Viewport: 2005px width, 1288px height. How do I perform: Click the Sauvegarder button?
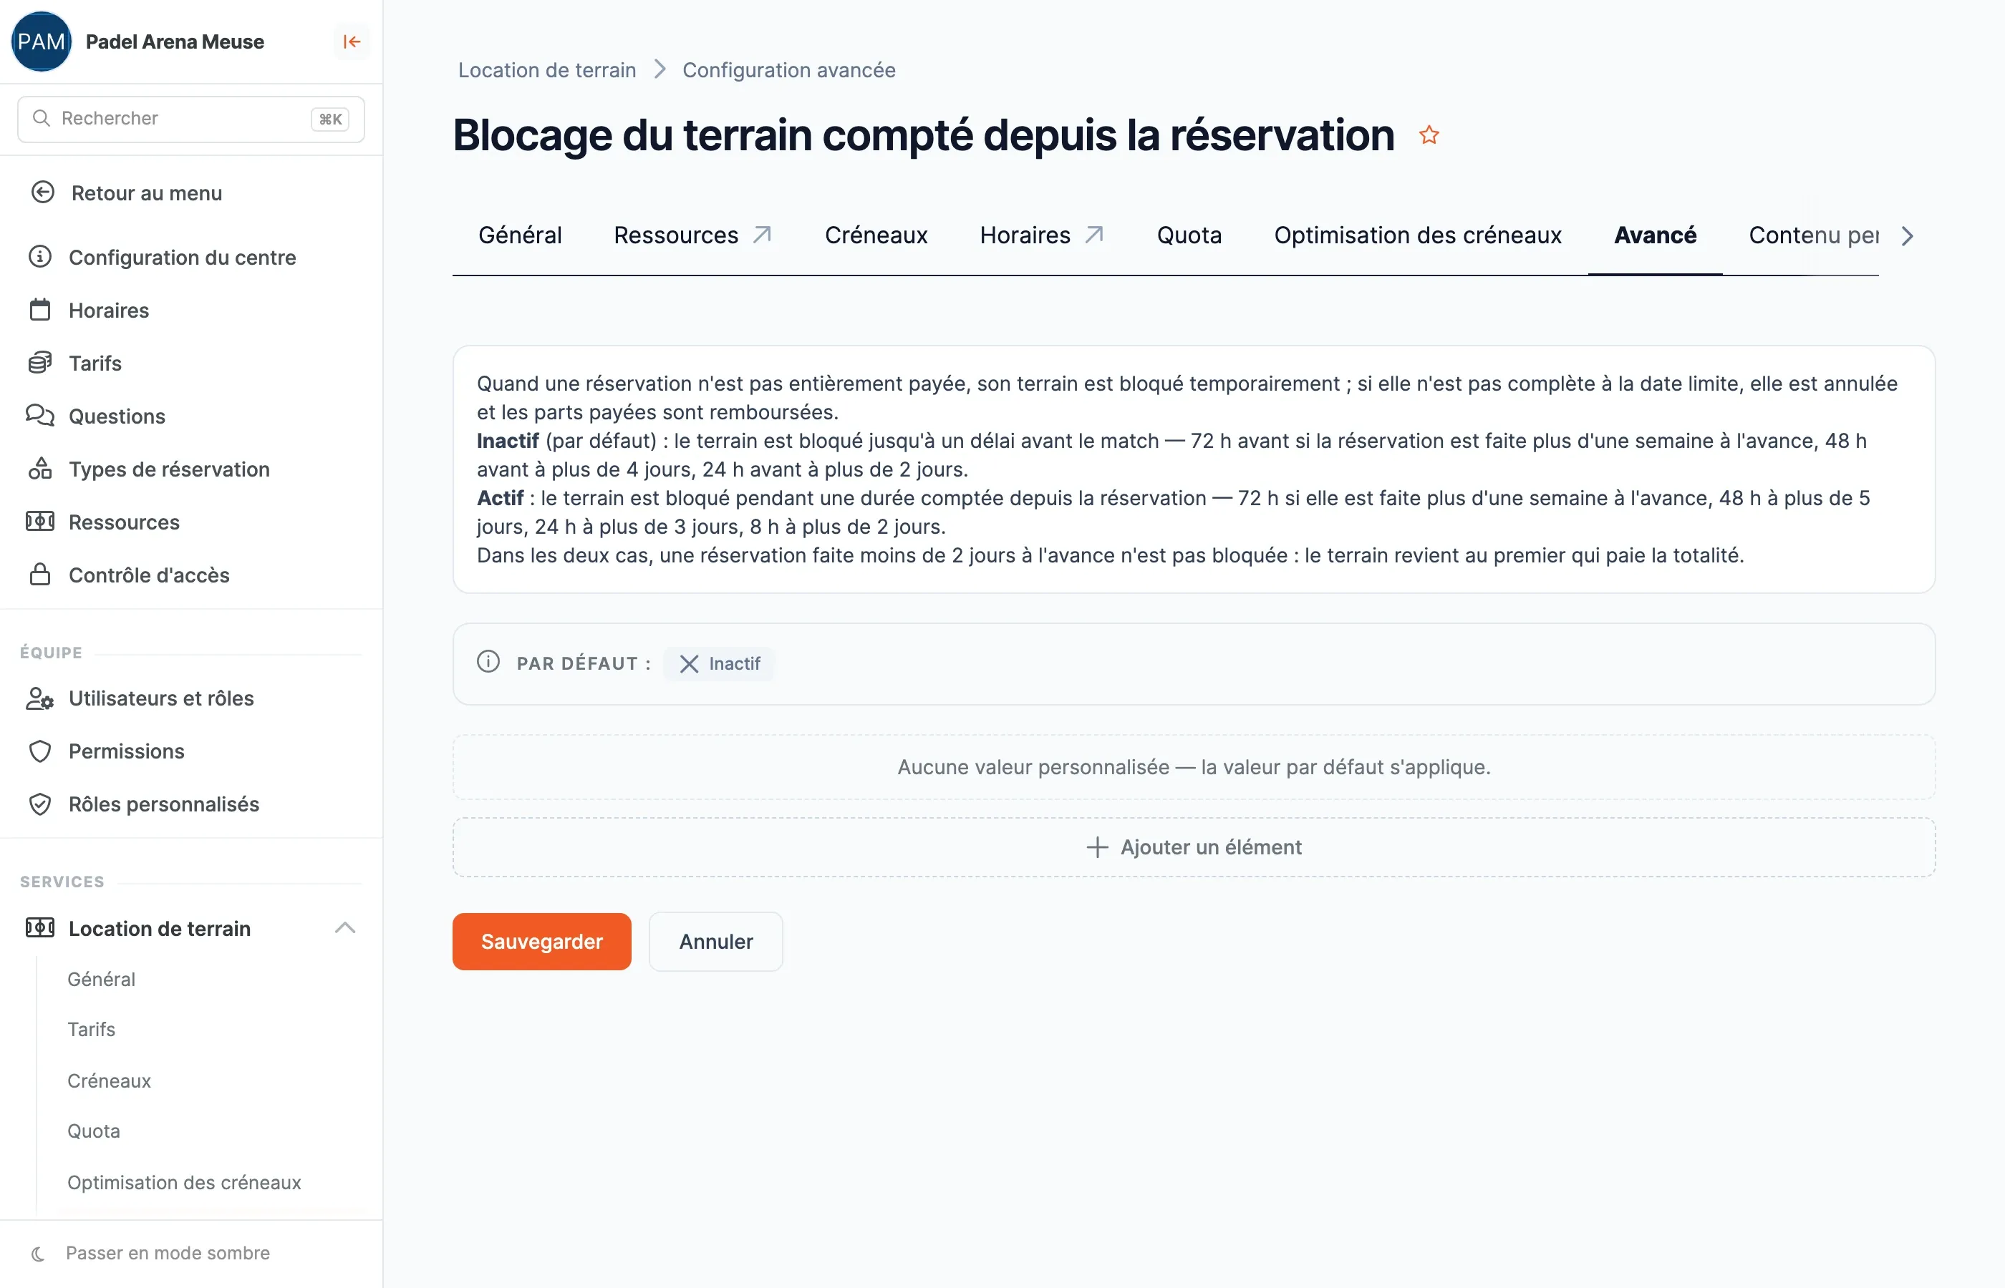541,942
